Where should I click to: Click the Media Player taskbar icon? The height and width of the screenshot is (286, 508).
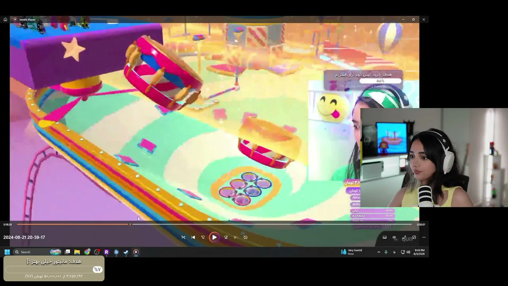pos(136,252)
